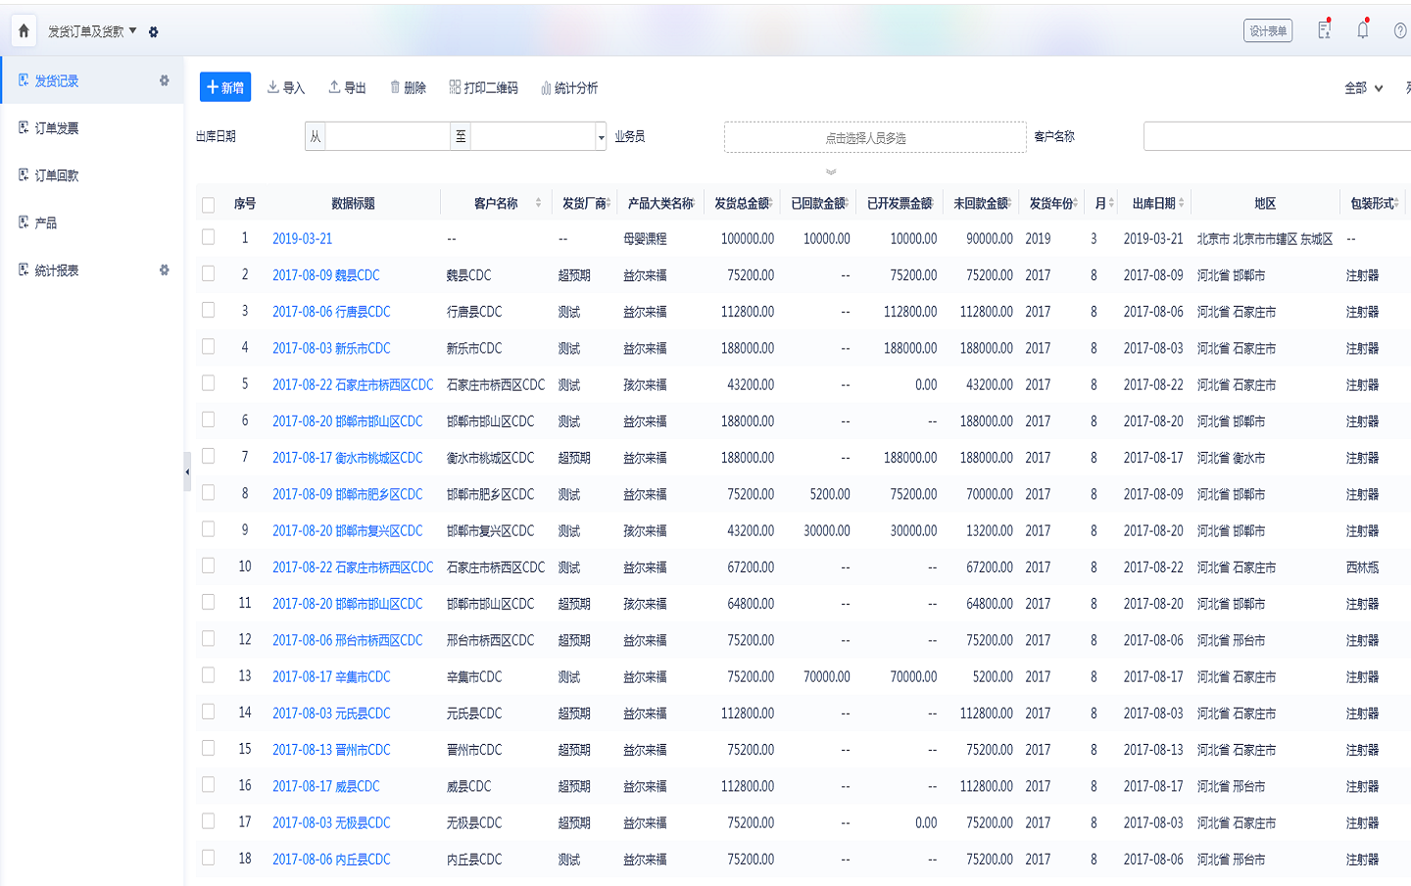This screenshot has height=886, width=1411.
Task: Click the 新增 add button
Action: [225, 87]
